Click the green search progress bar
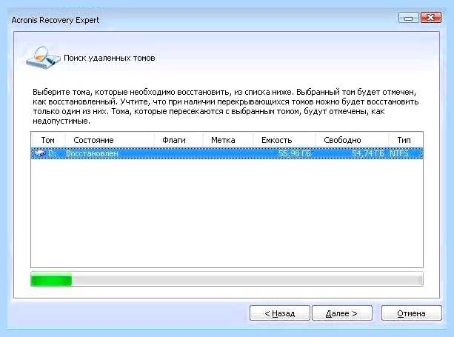The image size is (454, 337). click(227, 279)
